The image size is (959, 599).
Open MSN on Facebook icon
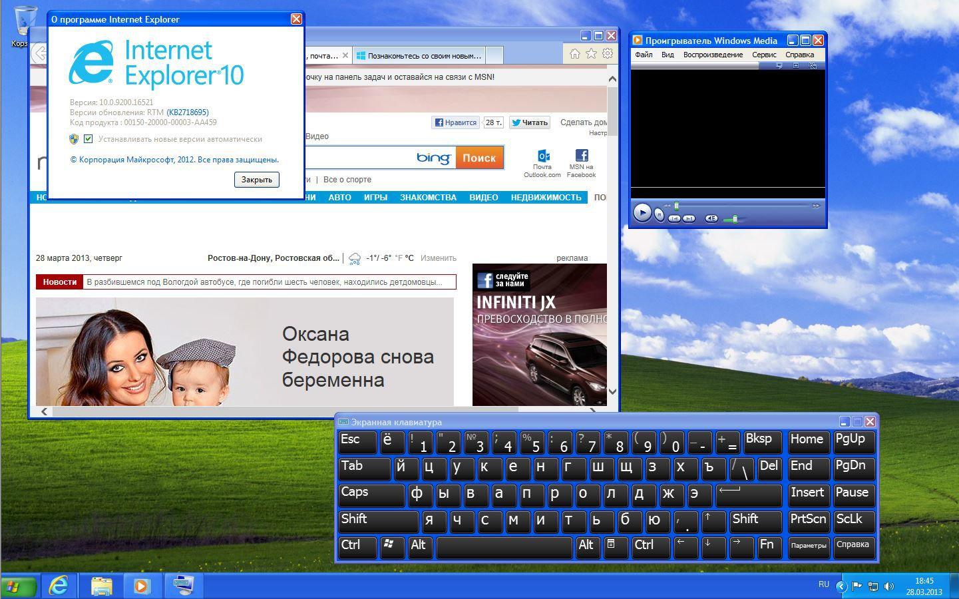[x=581, y=156]
